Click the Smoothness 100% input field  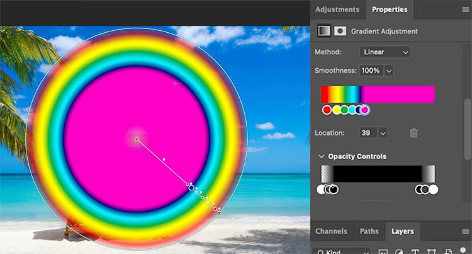[371, 71]
